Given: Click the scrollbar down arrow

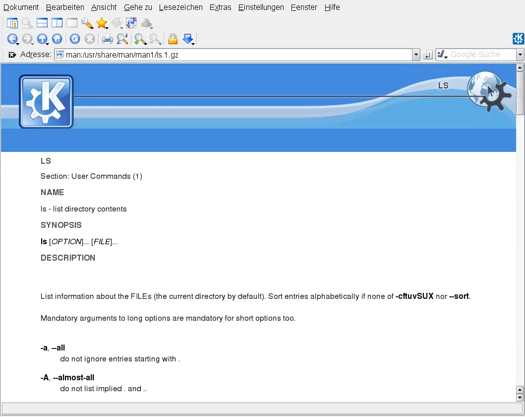Looking at the screenshot, I should (x=520, y=398).
